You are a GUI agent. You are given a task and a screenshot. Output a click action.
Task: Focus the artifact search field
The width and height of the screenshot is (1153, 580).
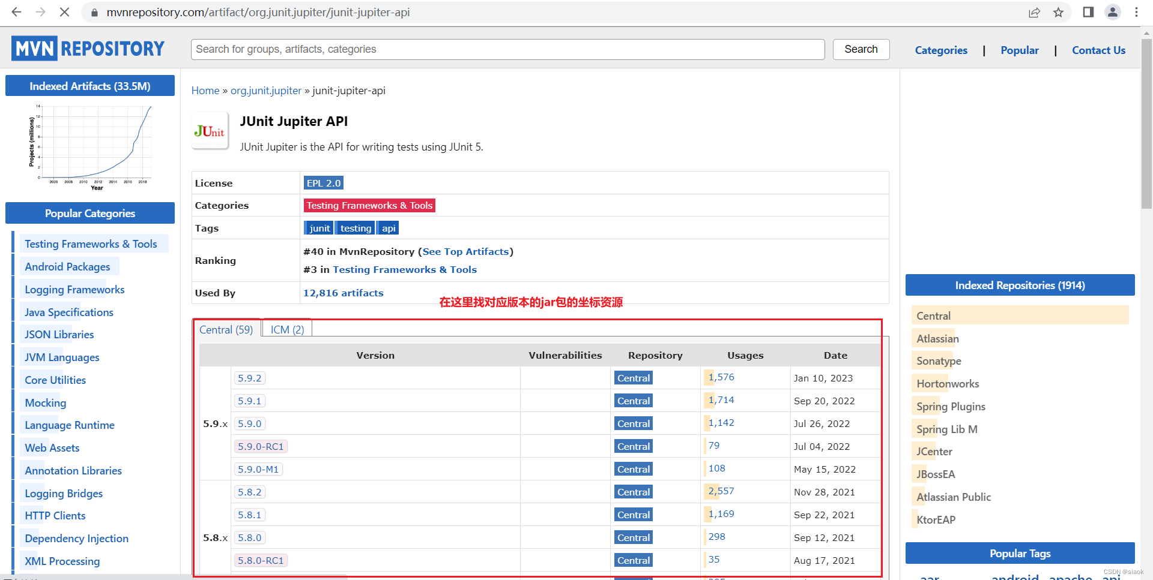(507, 49)
